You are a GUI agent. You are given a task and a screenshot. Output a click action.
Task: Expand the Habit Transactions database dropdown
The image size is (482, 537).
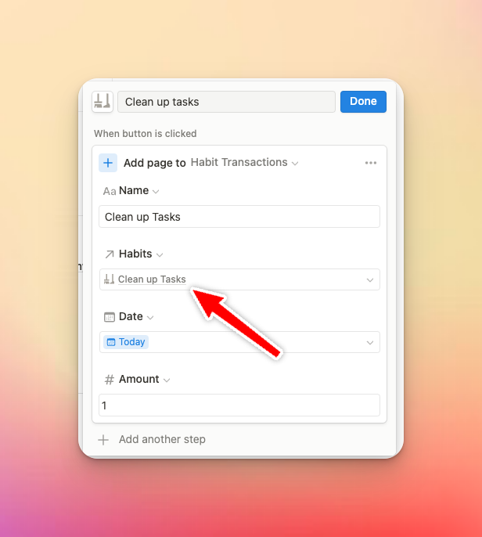coord(295,164)
